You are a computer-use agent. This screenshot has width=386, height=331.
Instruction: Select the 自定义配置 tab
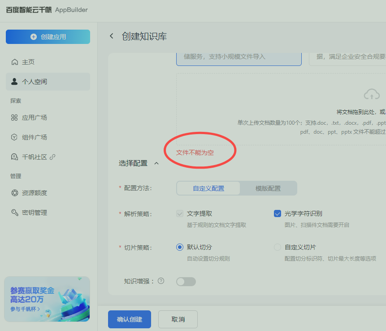[208, 188]
